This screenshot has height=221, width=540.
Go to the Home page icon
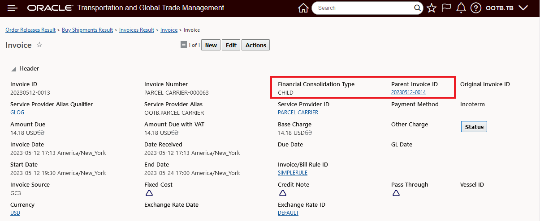(x=303, y=8)
